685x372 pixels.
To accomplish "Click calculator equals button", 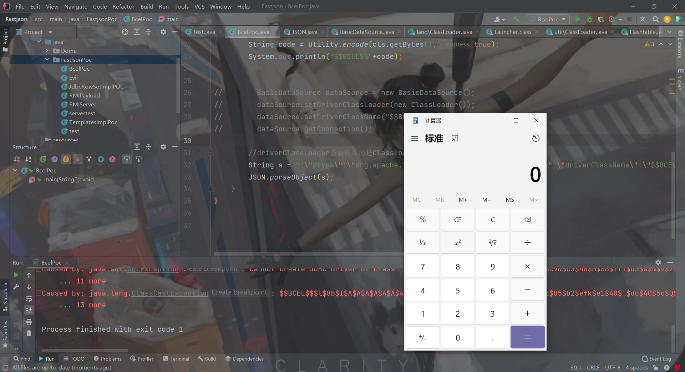I will [x=527, y=337].
